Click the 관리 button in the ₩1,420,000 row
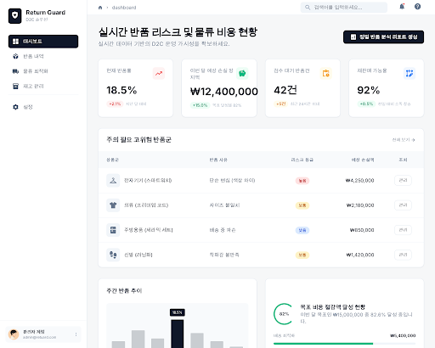Image resolution: width=435 pixels, height=348 pixels. coord(403,255)
